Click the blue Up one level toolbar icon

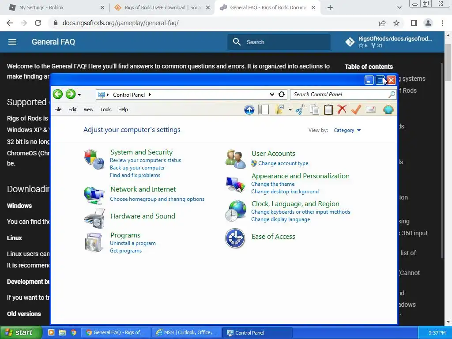(x=249, y=110)
